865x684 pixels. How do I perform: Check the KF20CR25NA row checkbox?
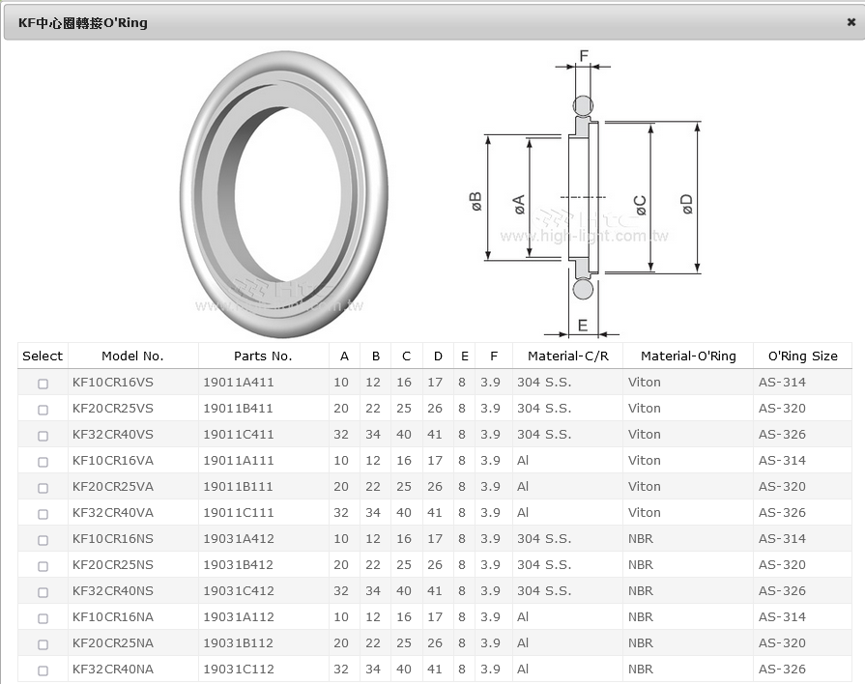pos(43,644)
